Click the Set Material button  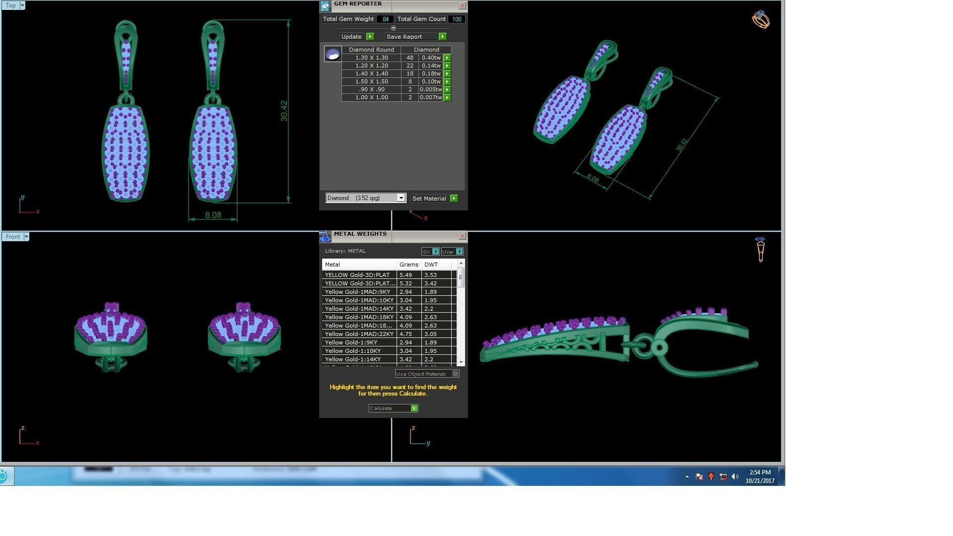[x=434, y=199]
